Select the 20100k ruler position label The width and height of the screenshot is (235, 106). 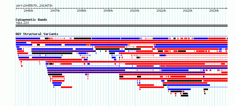click(x=135, y=11)
